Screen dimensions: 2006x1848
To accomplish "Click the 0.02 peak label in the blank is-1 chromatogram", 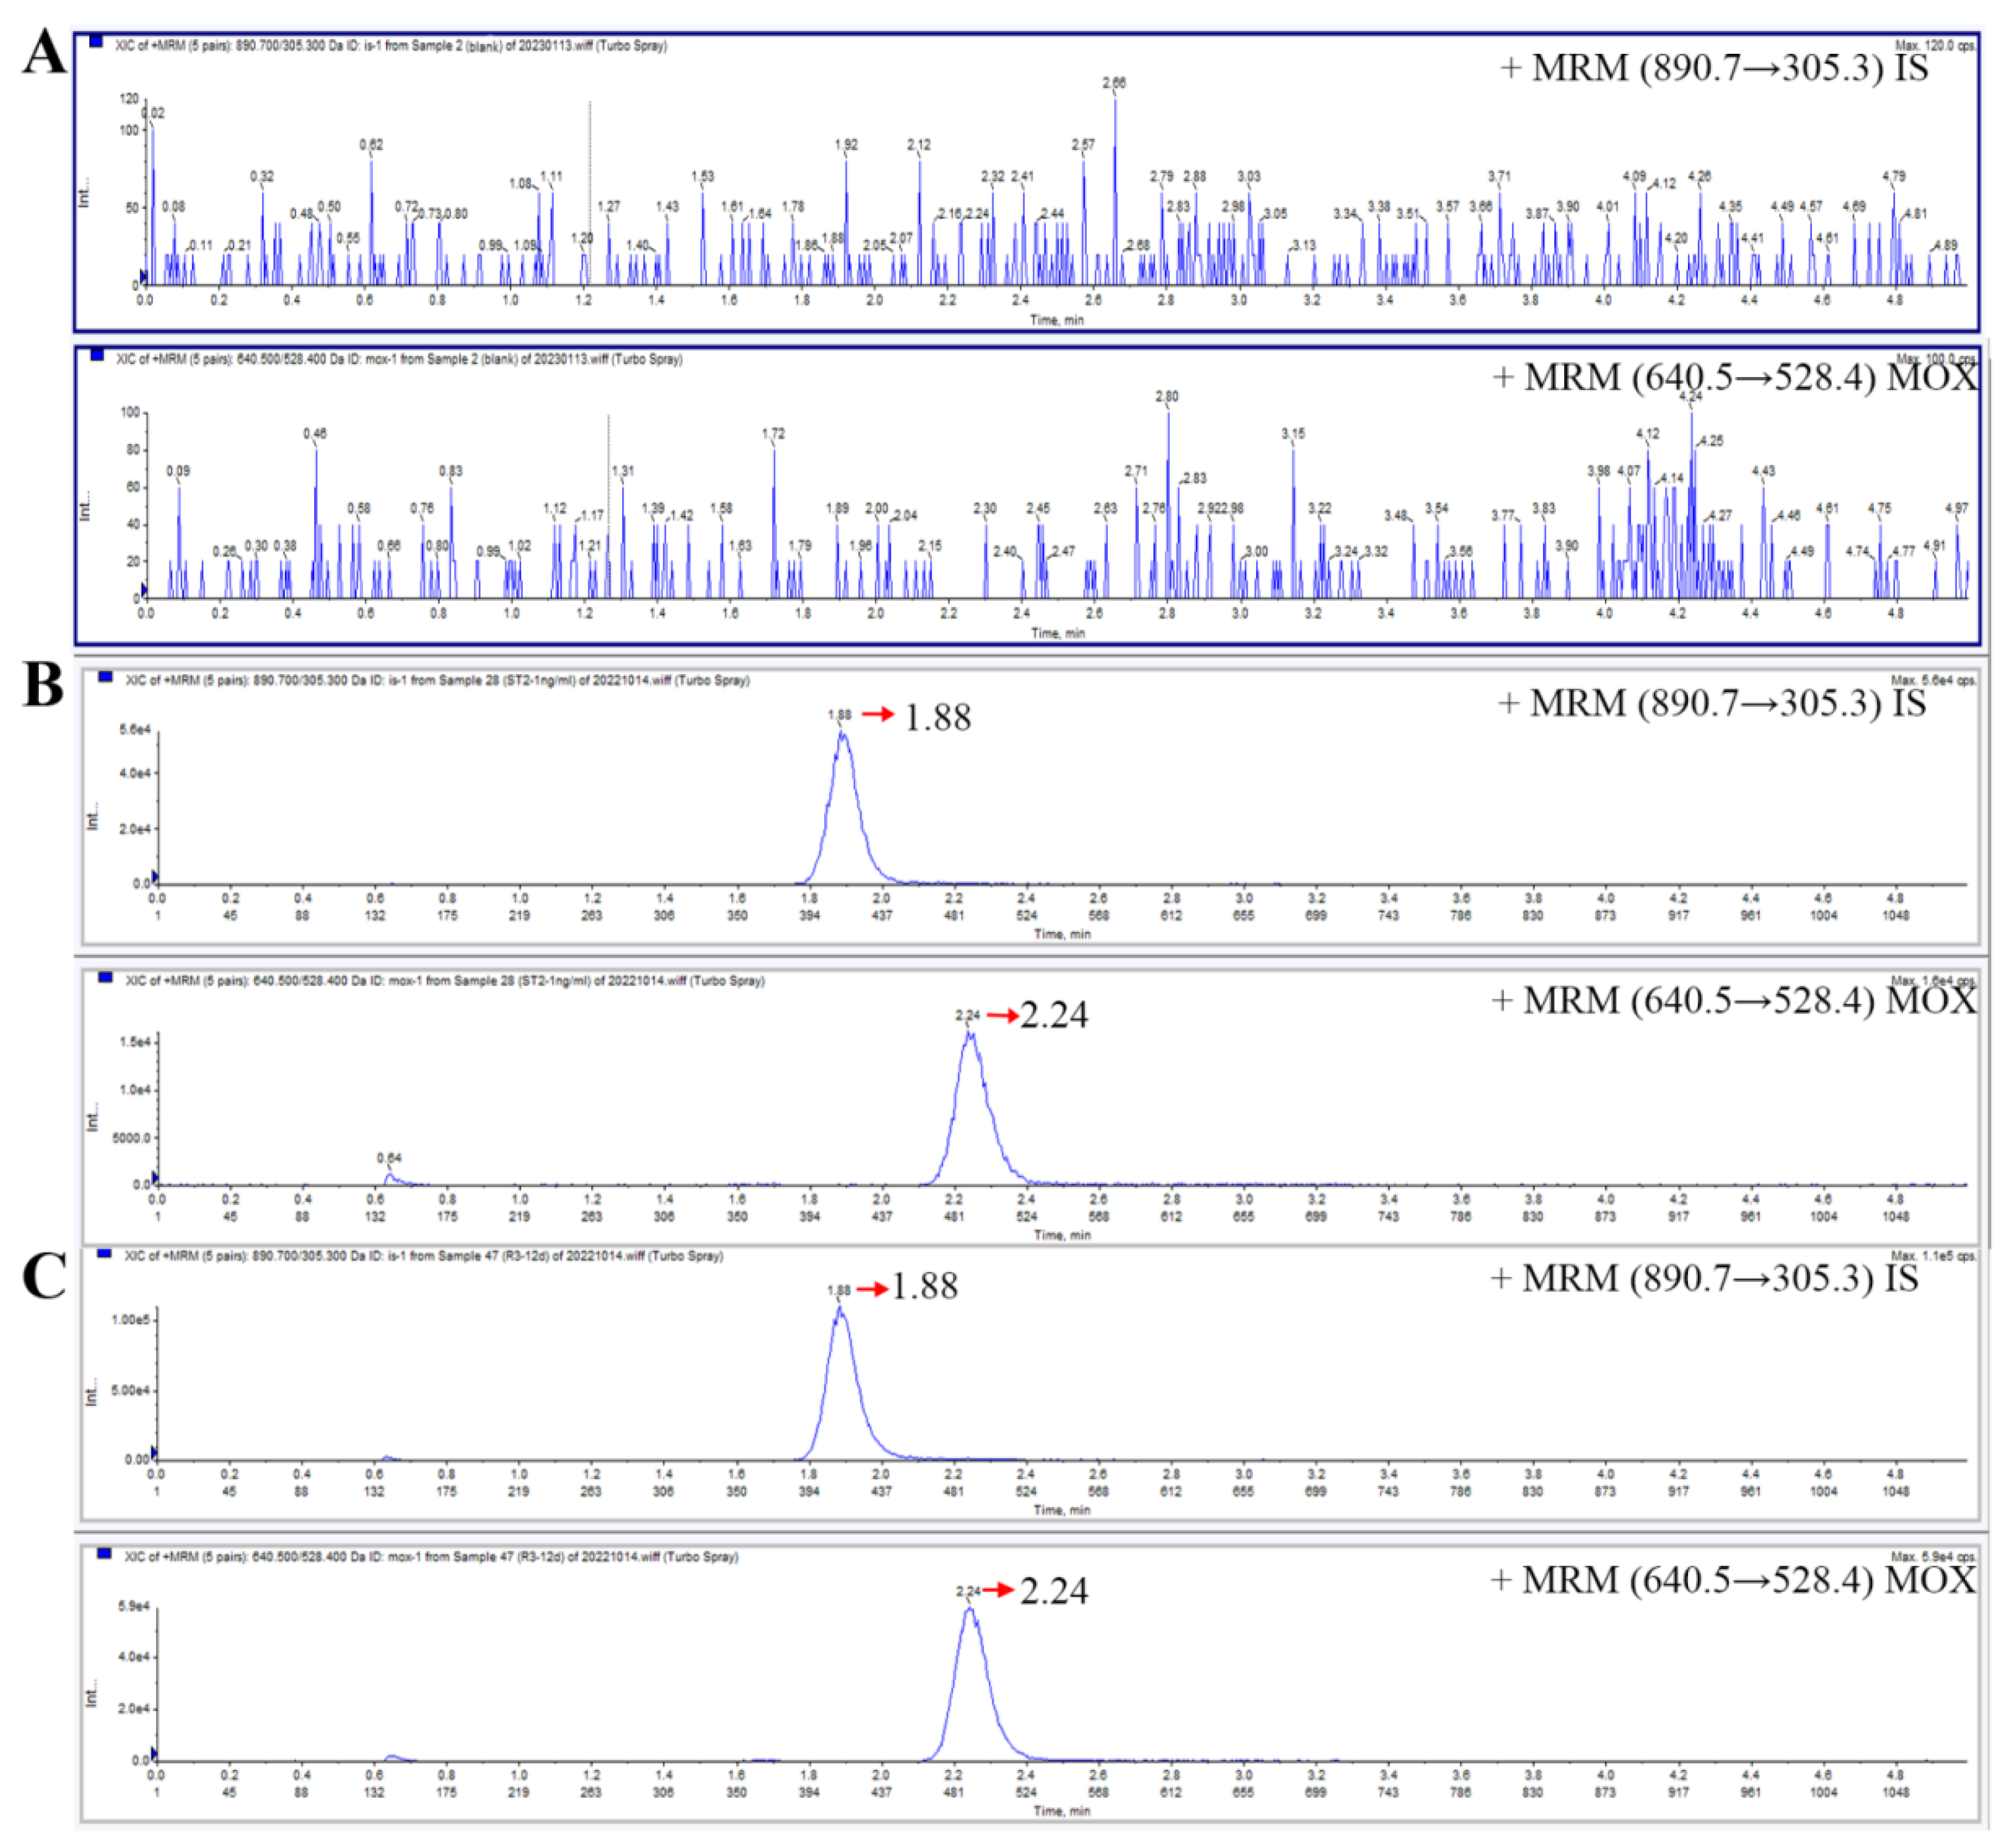I will (x=154, y=113).
